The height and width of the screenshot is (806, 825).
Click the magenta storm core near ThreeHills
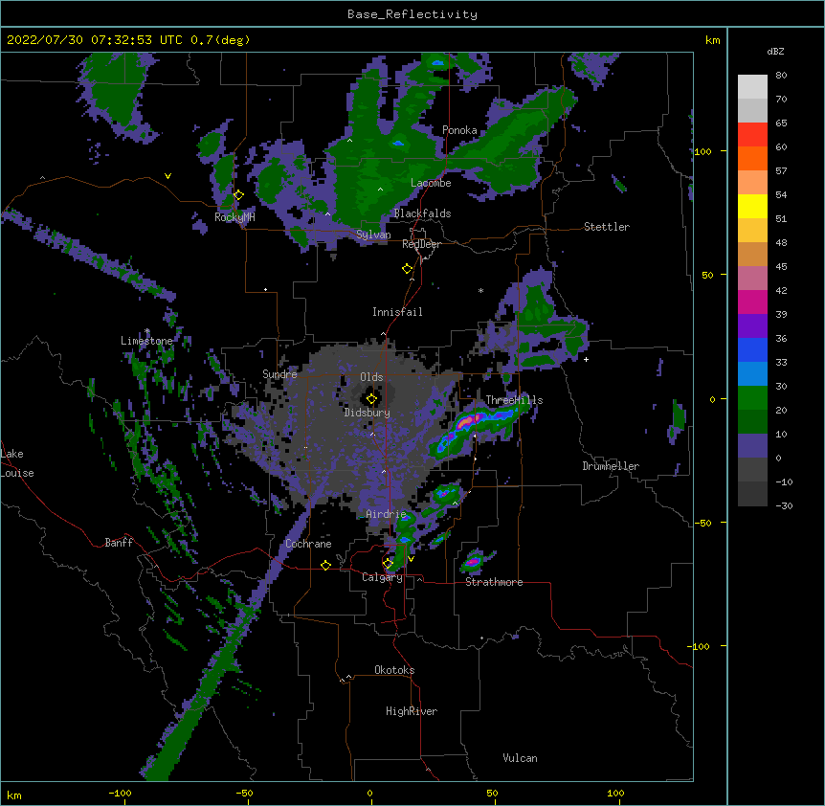(468, 421)
